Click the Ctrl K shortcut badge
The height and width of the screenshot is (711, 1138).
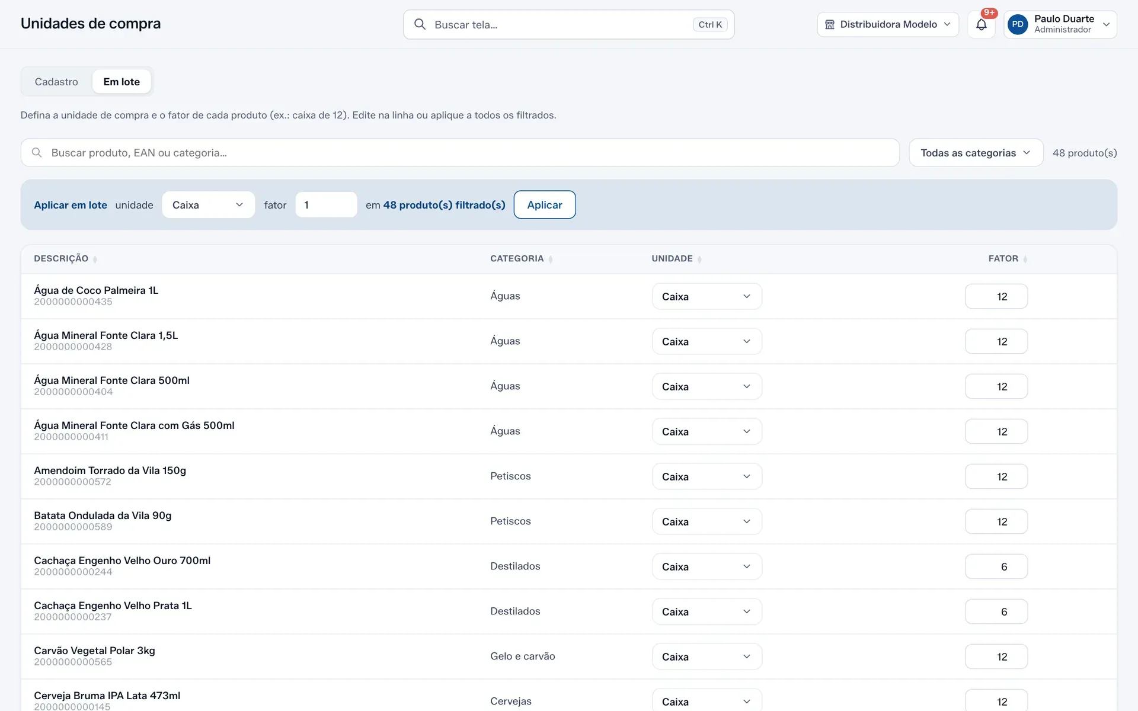coord(710,24)
